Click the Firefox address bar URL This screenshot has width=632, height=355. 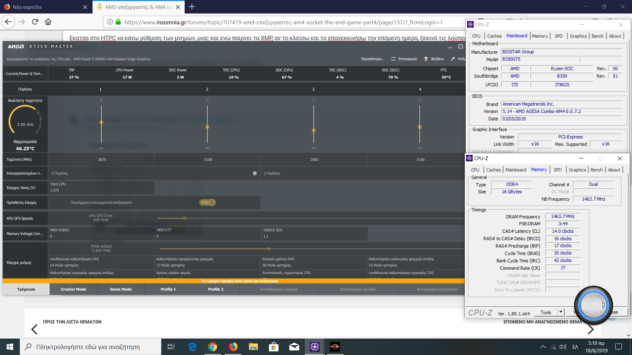pos(283,22)
